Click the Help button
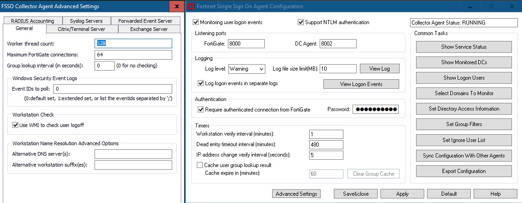The image size is (522, 203). (x=496, y=194)
